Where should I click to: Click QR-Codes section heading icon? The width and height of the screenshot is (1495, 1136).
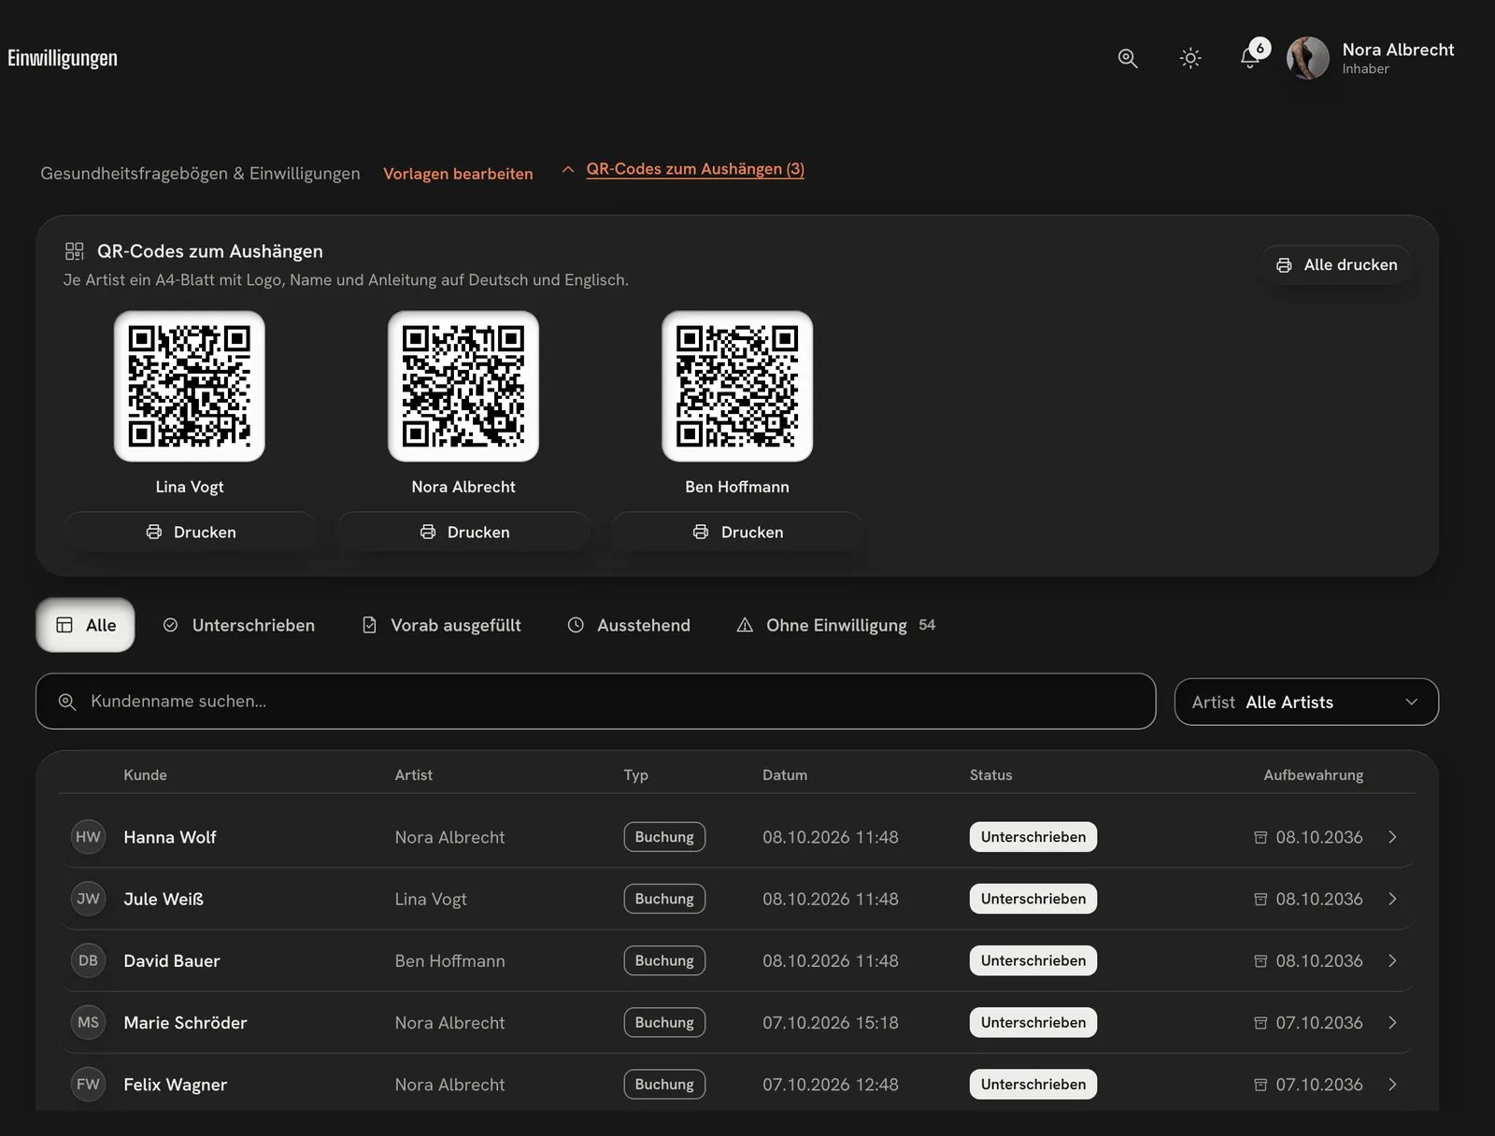coord(75,251)
